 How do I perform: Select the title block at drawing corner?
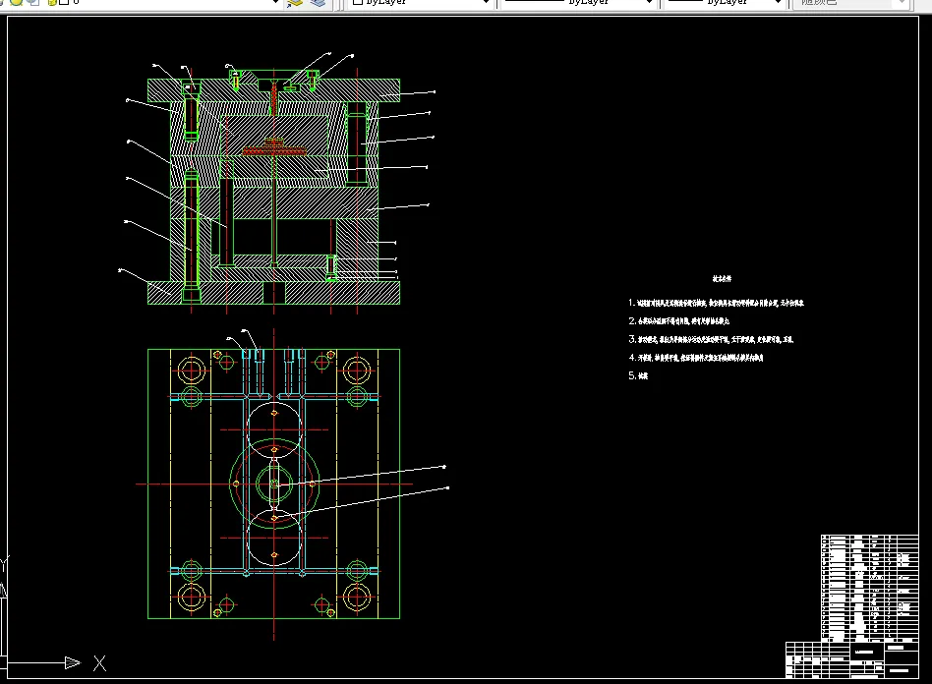pyautogui.click(x=851, y=659)
